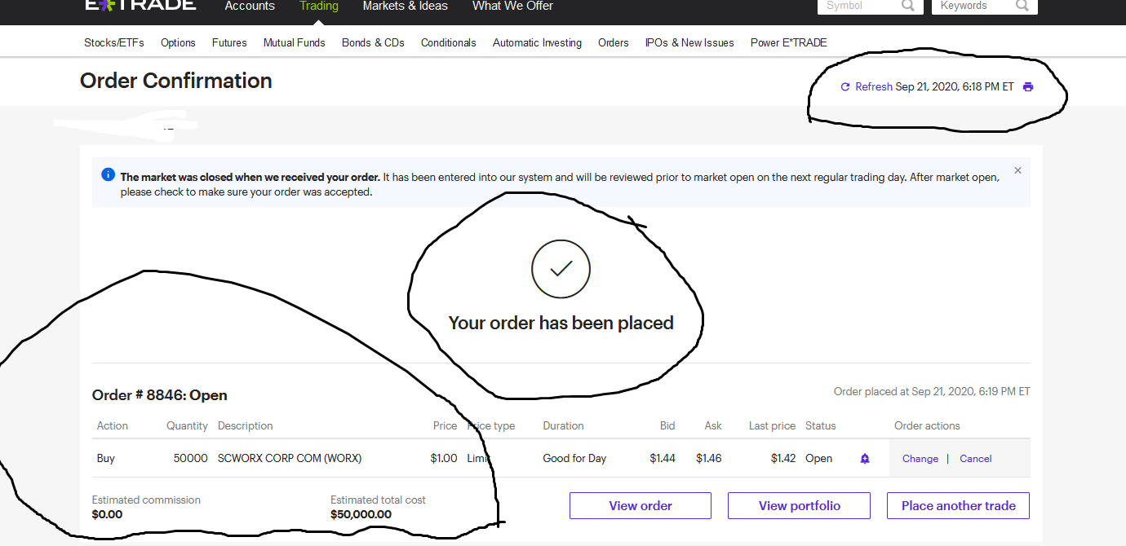1126x546 pixels.
Task: Click the refresh arrow icon
Action: point(845,86)
